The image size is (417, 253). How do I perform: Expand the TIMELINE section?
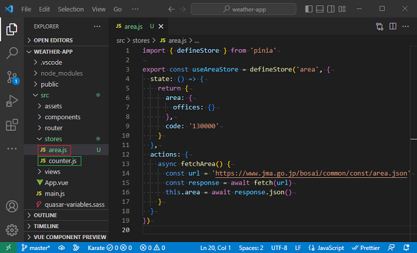(67, 226)
